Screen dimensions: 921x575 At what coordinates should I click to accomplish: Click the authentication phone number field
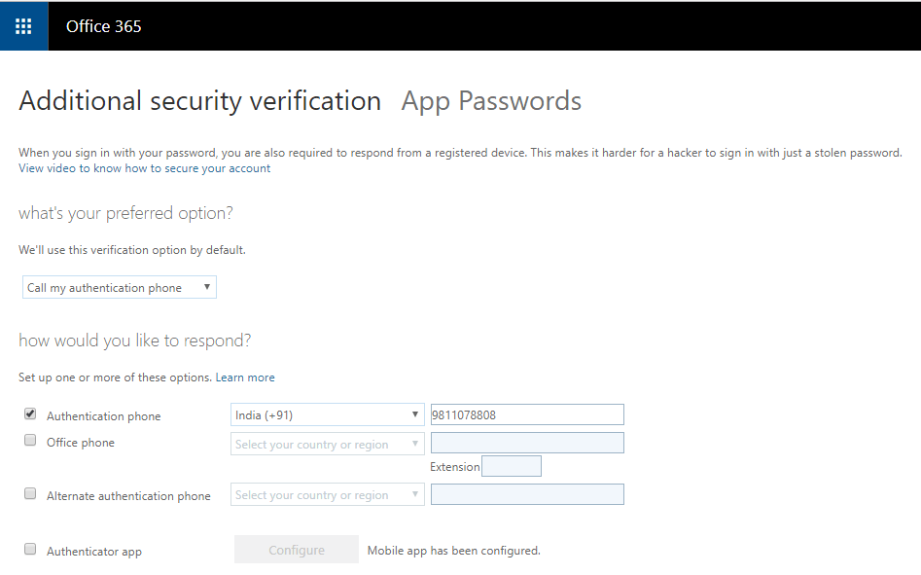click(x=526, y=413)
